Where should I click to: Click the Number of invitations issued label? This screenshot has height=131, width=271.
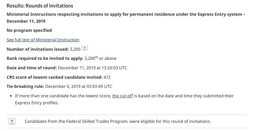37,49
